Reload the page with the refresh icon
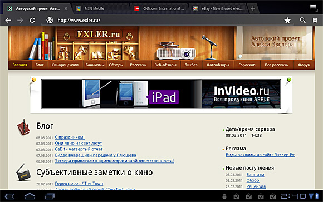Image resolution: width=323 pixels, height=202 pixels. click(x=32, y=20)
